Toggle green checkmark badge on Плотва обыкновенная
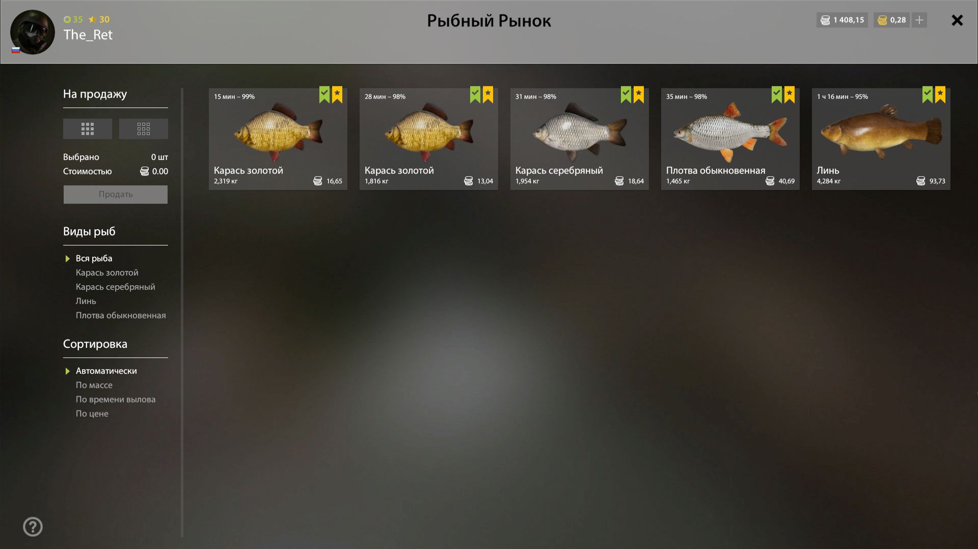 (777, 94)
